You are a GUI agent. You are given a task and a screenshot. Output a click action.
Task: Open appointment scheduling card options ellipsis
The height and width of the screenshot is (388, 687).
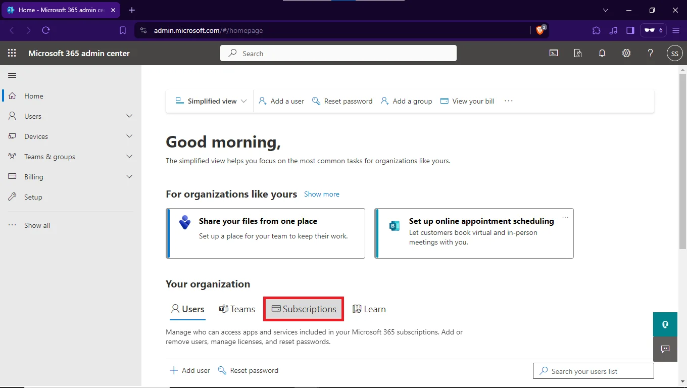click(x=565, y=217)
